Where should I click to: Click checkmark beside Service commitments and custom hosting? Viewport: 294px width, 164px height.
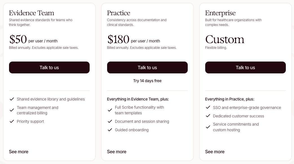click(x=208, y=127)
